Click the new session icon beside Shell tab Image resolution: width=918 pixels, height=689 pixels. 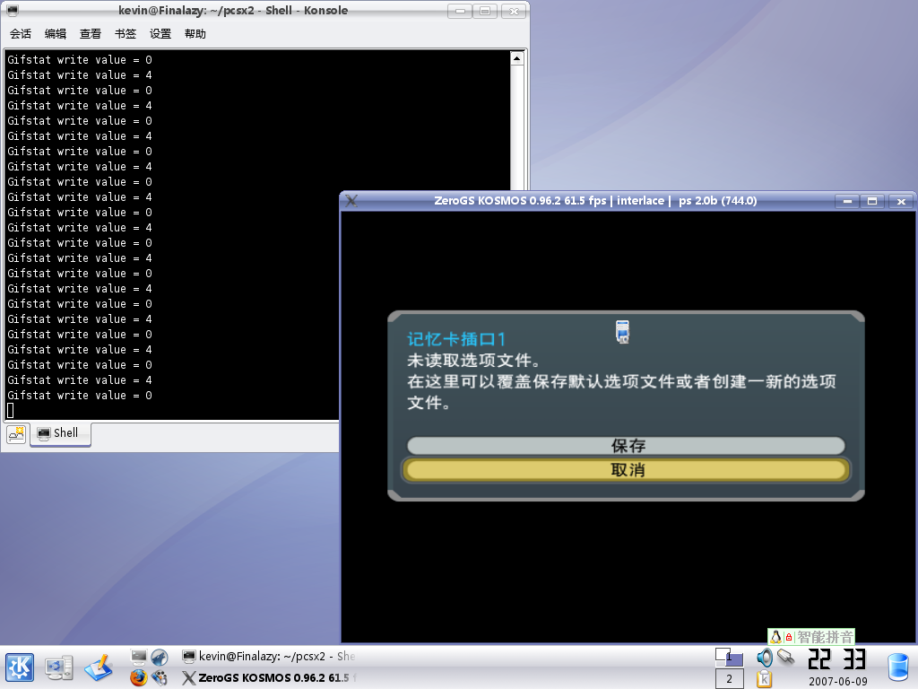[x=16, y=433]
